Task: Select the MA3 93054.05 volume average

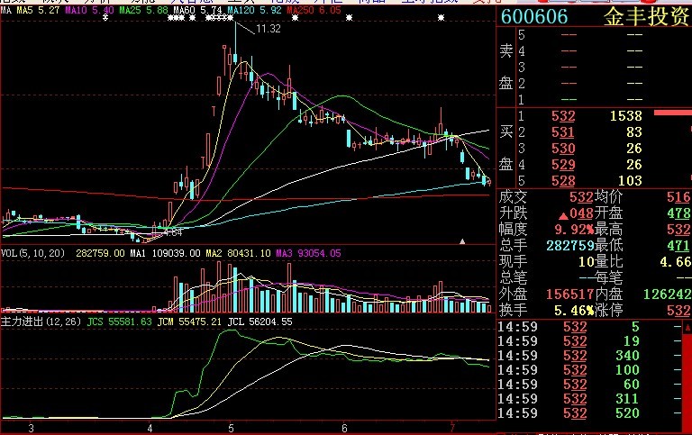Action: (x=308, y=253)
